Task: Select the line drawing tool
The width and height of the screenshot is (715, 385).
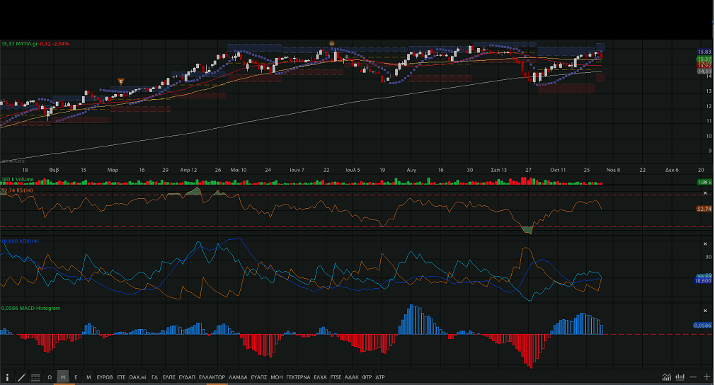Action: pyautogui.click(x=21, y=377)
